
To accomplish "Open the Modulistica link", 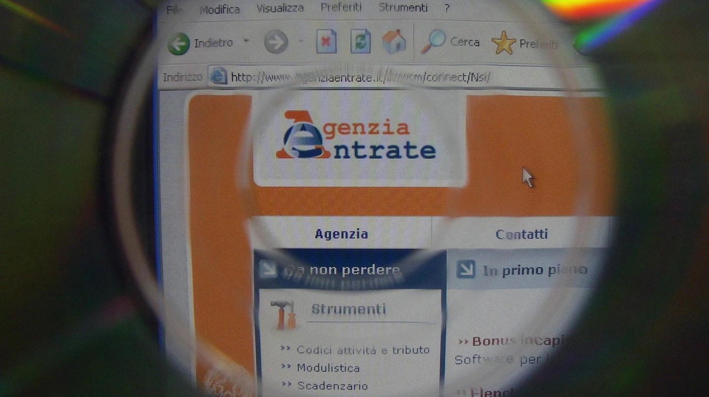I will (328, 368).
